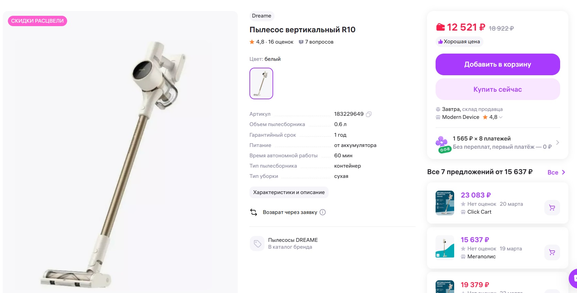577x293 pixels.
Task: Open the Dreame brand tag
Action: (261, 16)
